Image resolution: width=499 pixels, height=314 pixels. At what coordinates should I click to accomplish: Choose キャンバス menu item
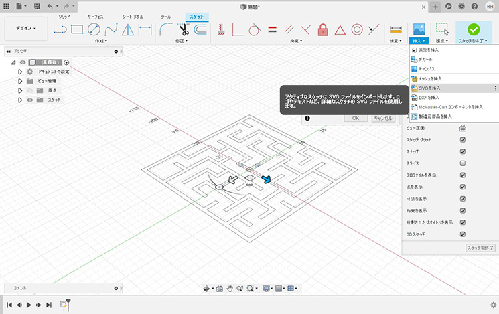tap(454, 69)
